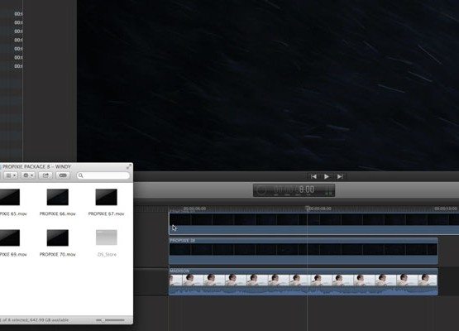Click the PROPIXIE 67.mov file name
This screenshot has height=331, width=459.
[106, 213]
